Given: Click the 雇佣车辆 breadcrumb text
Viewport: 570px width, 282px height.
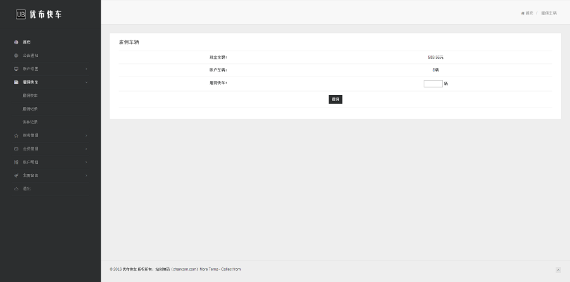Looking at the screenshot, I should (x=549, y=13).
